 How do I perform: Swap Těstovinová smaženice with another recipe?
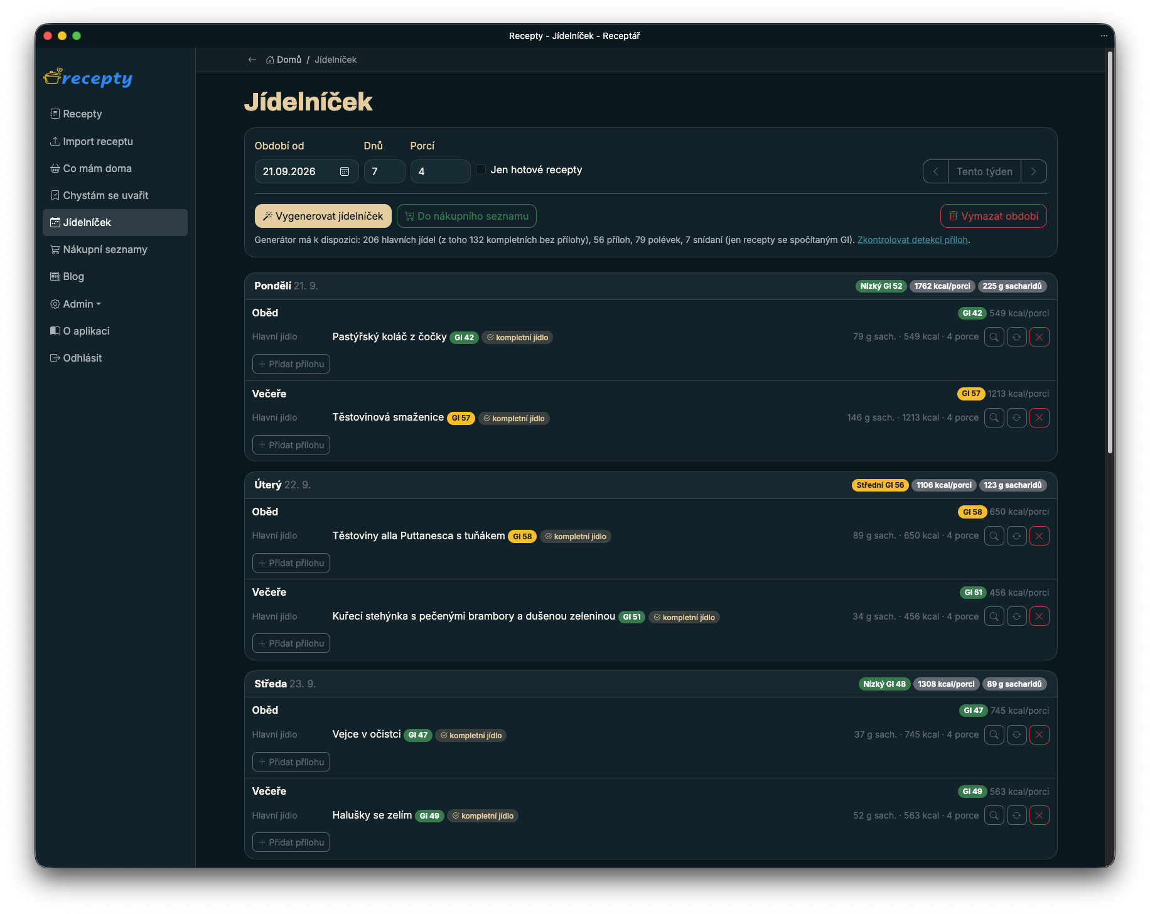tap(1016, 417)
